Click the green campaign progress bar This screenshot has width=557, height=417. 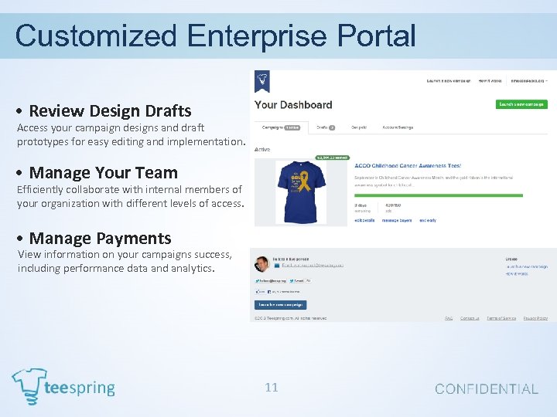439,195
